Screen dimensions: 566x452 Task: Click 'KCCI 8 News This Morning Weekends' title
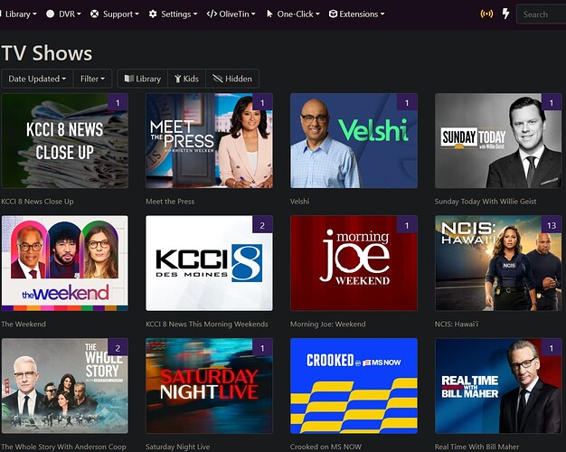point(207,324)
